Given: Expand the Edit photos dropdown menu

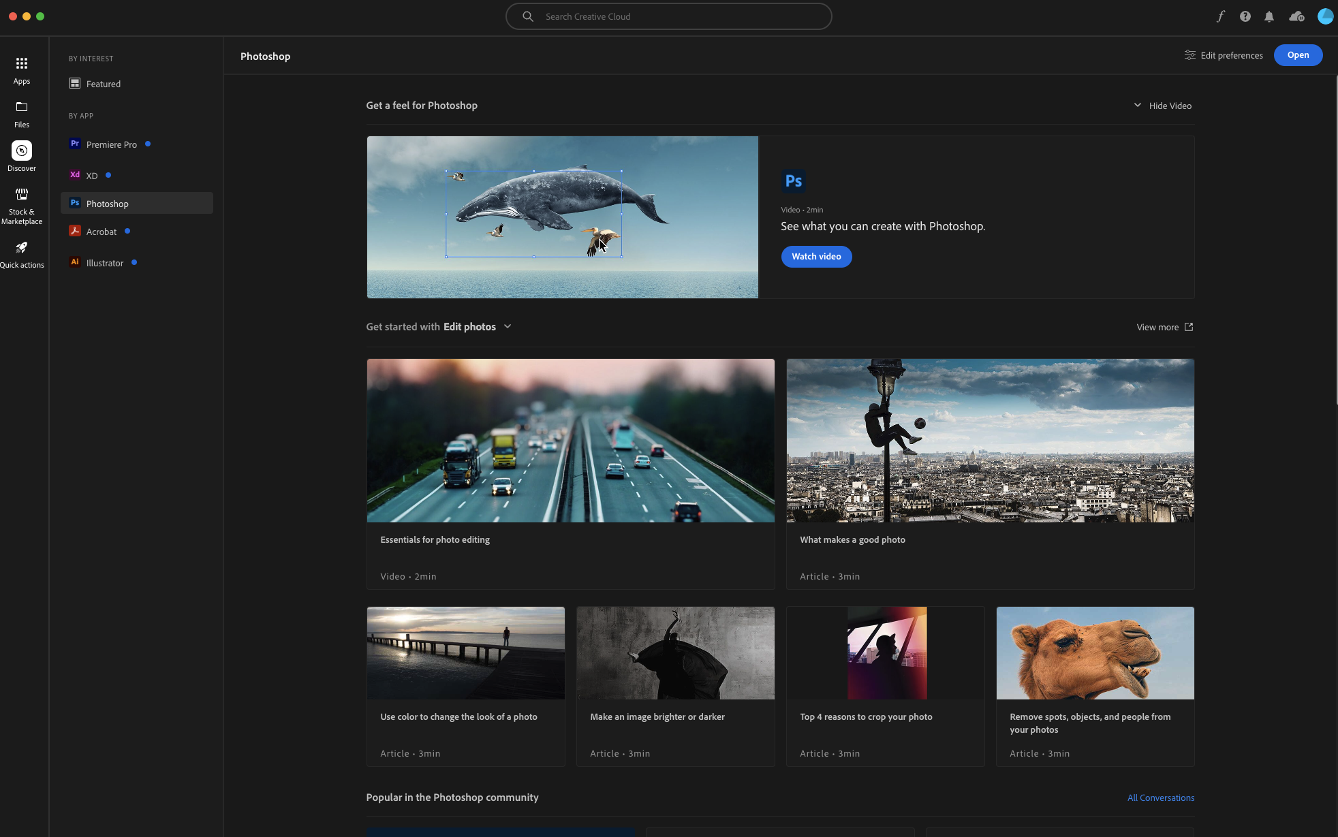Looking at the screenshot, I should tap(508, 327).
